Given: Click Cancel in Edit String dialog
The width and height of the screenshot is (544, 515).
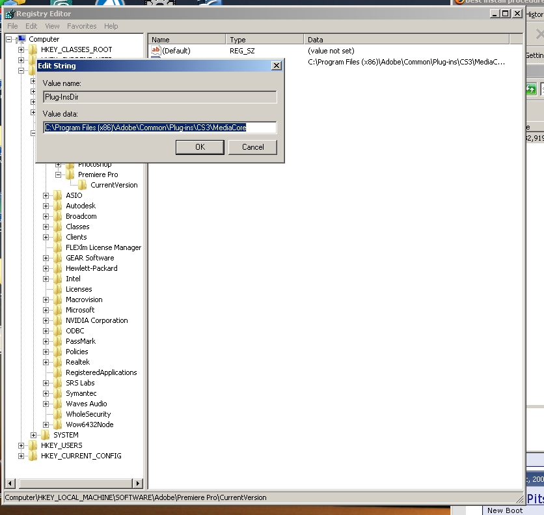Looking at the screenshot, I should pyautogui.click(x=252, y=147).
